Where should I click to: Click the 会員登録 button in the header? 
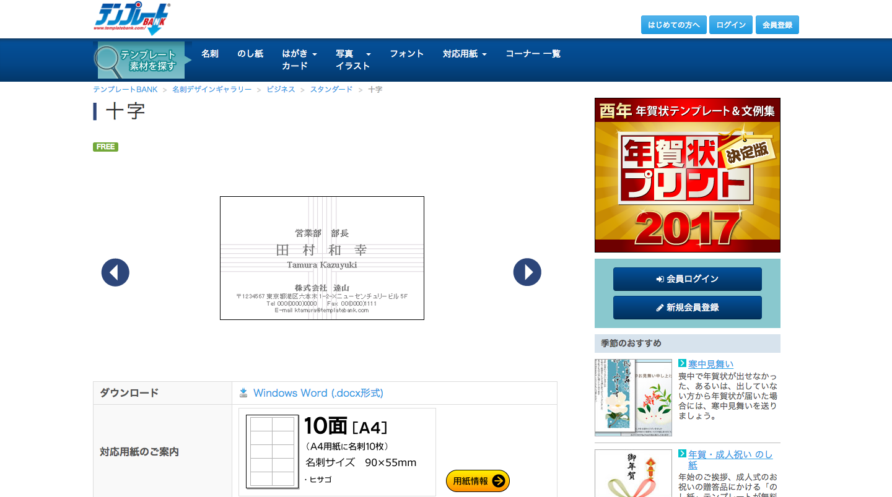tap(777, 25)
